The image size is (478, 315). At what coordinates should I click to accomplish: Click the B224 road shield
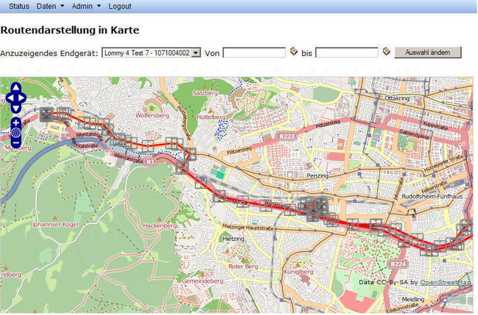tap(398, 264)
